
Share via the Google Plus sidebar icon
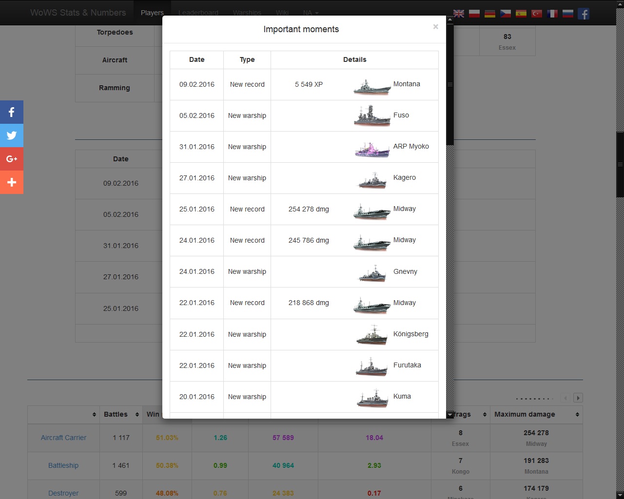pyautogui.click(x=12, y=159)
